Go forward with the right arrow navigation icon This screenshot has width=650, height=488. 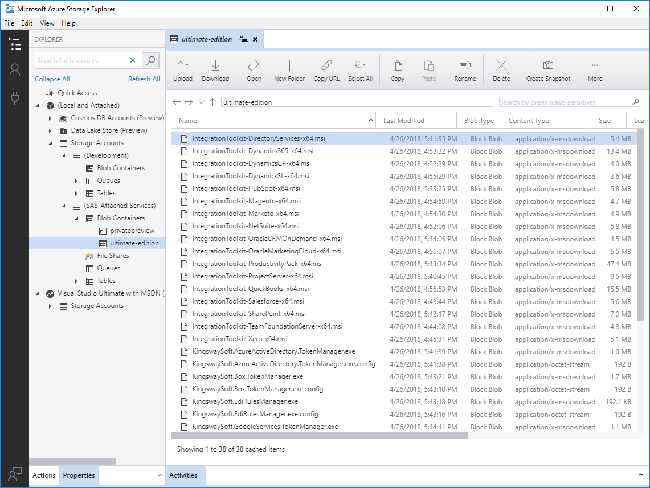click(189, 102)
